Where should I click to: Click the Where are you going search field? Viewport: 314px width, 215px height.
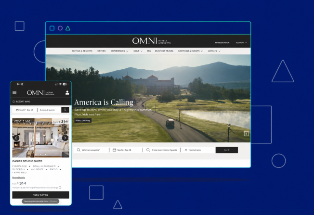coord(92,150)
